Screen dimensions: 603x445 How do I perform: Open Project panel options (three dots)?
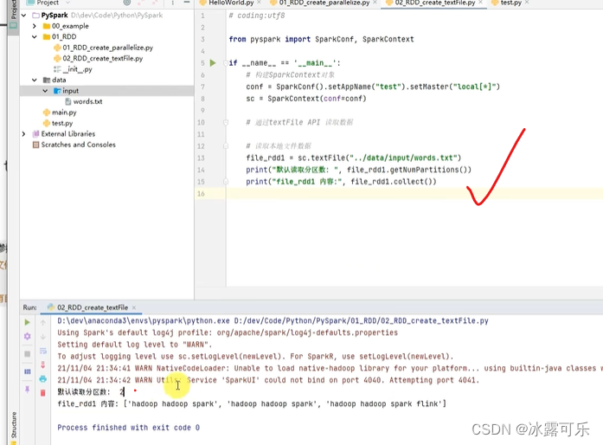[x=173, y=3]
